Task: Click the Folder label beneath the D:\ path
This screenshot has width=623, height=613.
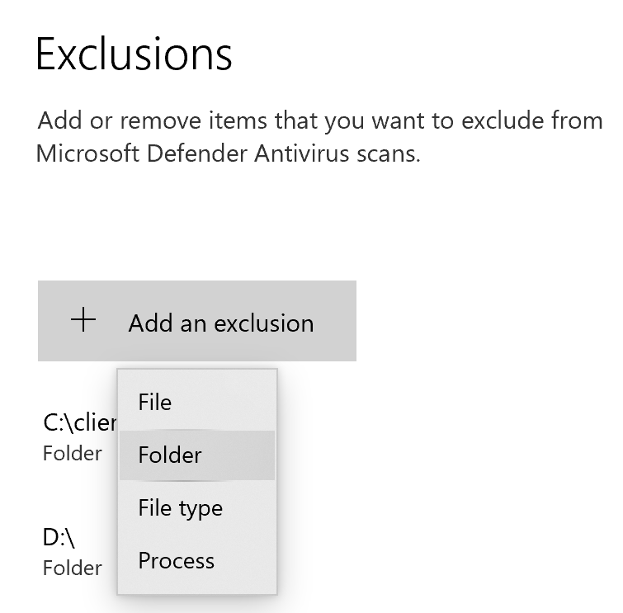Action: coord(73,568)
